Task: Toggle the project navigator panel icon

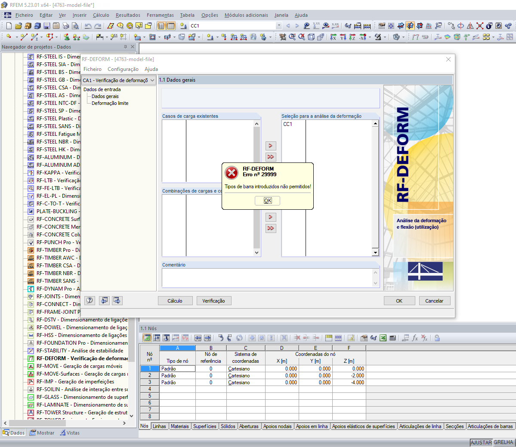Action: point(161,26)
